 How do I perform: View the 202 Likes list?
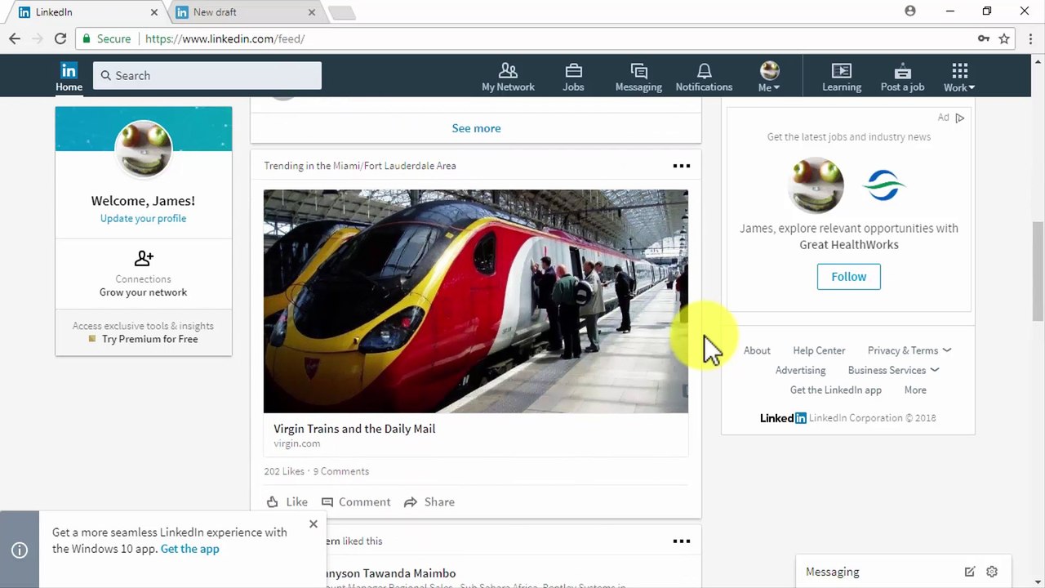pos(284,471)
